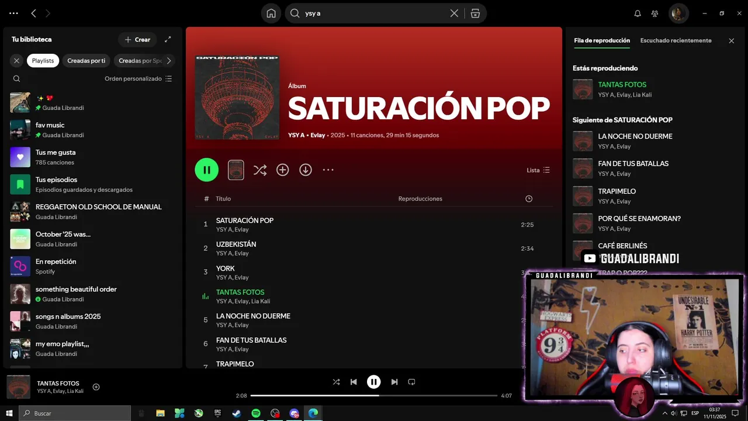This screenshot has width=748, height=421.
Task: Open the Evlay artist link in header
Action: click(317, 135)
